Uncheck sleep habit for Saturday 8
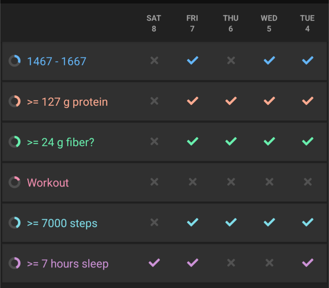 pyautogui.click(x=154, y=263)
